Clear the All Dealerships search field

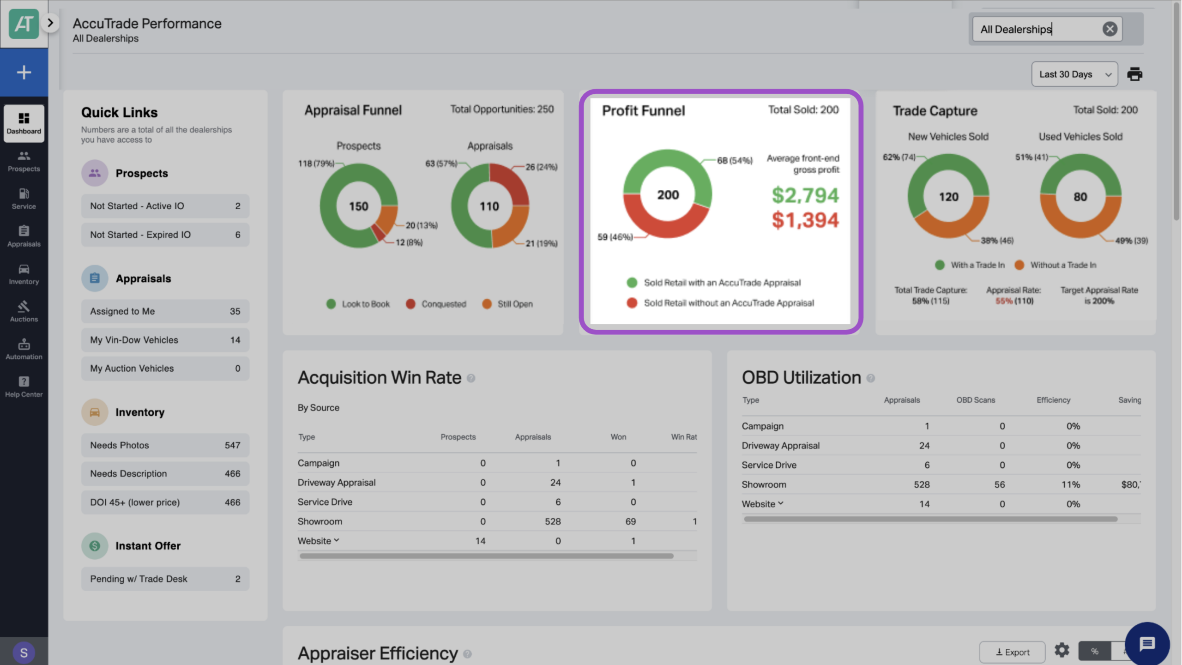click(1110, 29)
